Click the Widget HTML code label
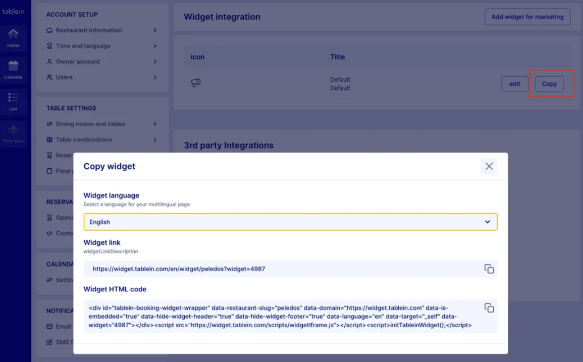 click(x=115, y=289)
